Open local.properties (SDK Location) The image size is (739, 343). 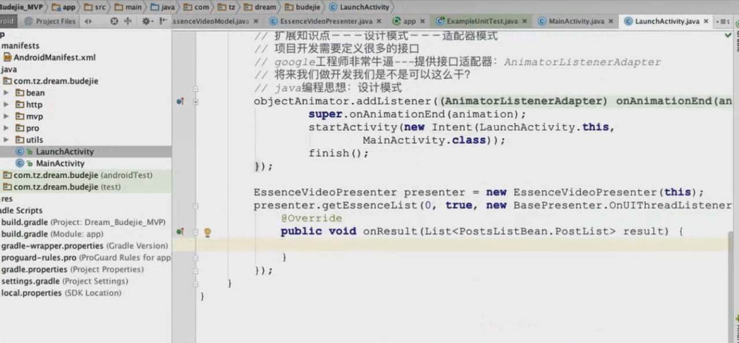click(61, 293)
